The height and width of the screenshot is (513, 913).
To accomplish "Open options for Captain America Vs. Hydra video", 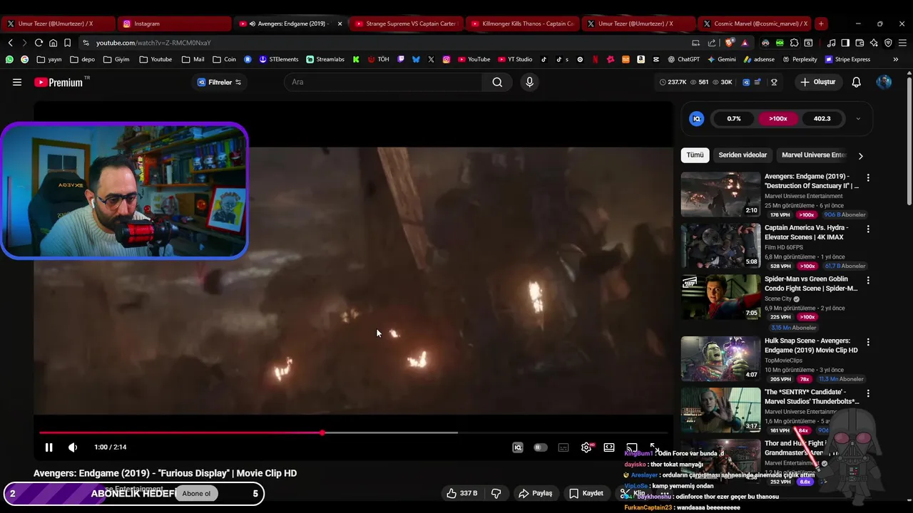I will [868, 229].
